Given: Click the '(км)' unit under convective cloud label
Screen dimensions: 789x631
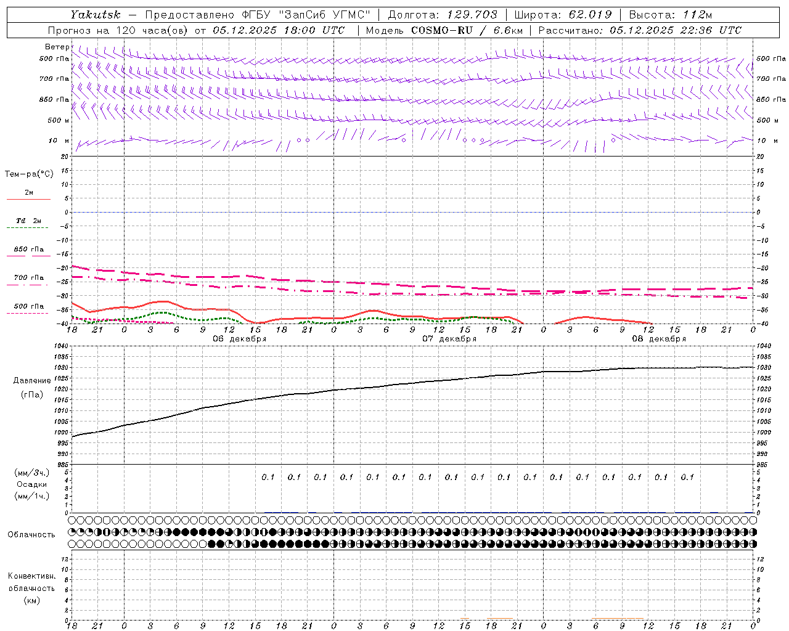Looking at the screenshot, I should (32, 600).
